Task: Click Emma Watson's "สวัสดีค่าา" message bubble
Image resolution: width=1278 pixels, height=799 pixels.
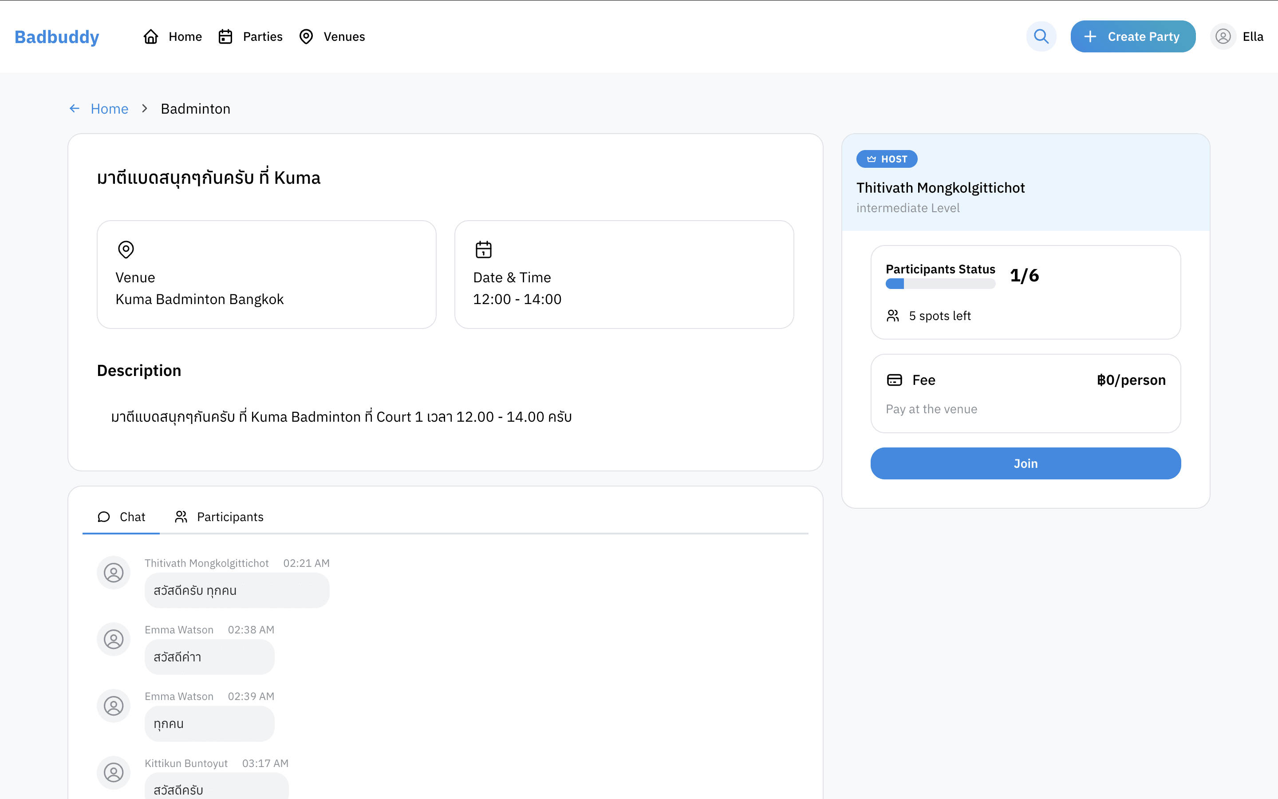Action: [x=209, y=657]
